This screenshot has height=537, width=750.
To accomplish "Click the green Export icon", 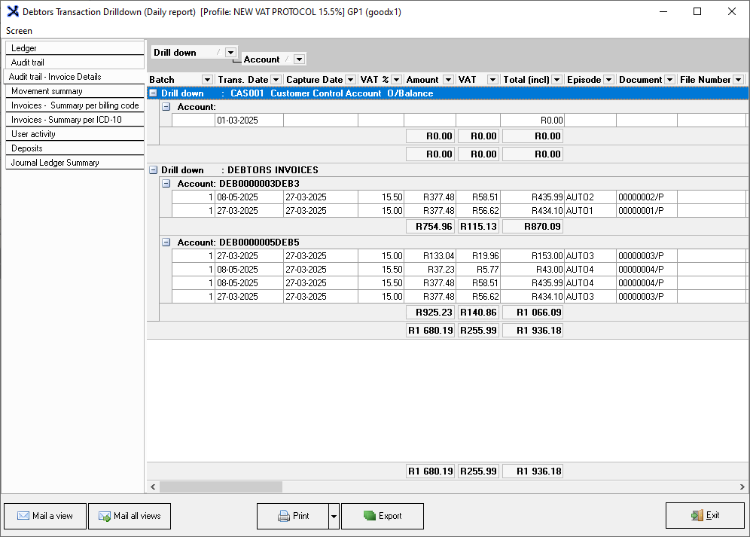I will [x=369, y=516].
